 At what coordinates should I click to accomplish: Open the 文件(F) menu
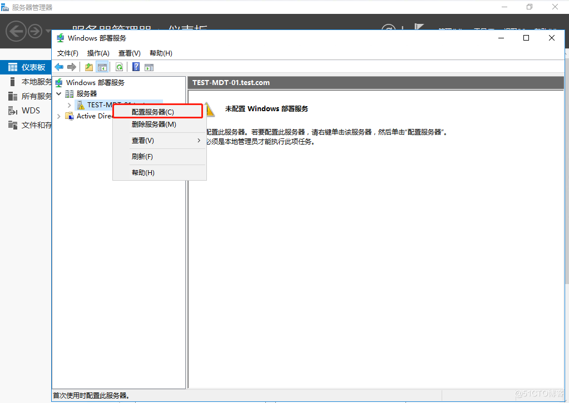click(67, 53)
